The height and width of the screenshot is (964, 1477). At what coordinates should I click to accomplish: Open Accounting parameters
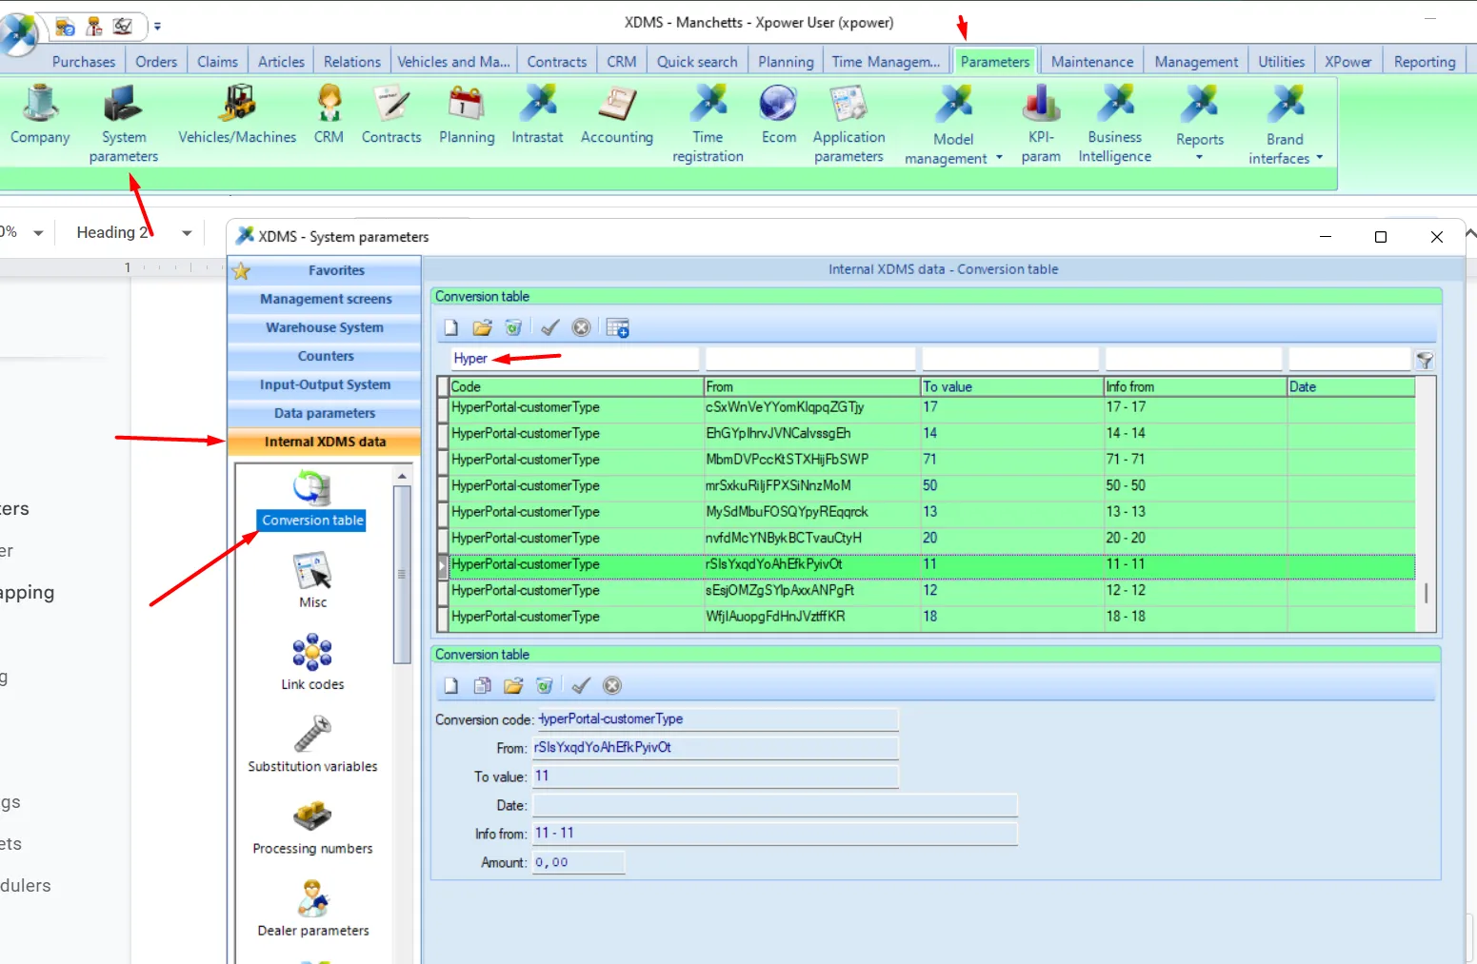point(617,114)
